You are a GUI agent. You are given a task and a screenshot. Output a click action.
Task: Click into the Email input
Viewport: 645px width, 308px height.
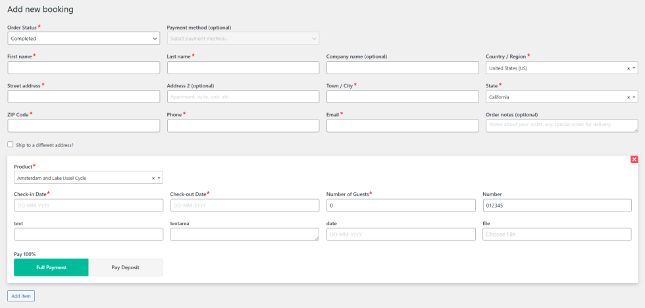pos(402,126)
